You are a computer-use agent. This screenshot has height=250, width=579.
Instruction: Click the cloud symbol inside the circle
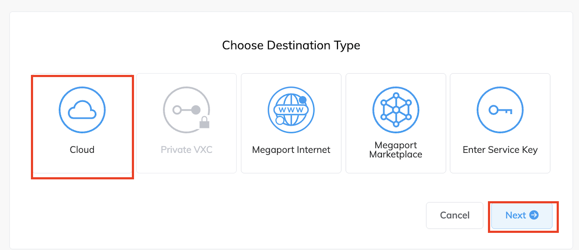tap(82, 110)
